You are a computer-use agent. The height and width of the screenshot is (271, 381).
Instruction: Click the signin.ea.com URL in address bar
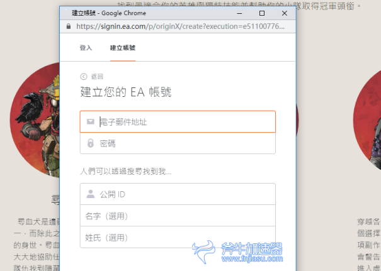pos(180,26)
